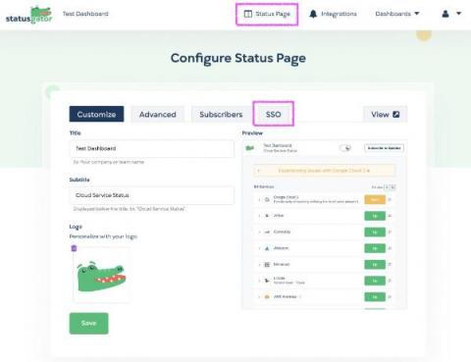Open the Test Dashboard link in header

[x=85, y=14]
